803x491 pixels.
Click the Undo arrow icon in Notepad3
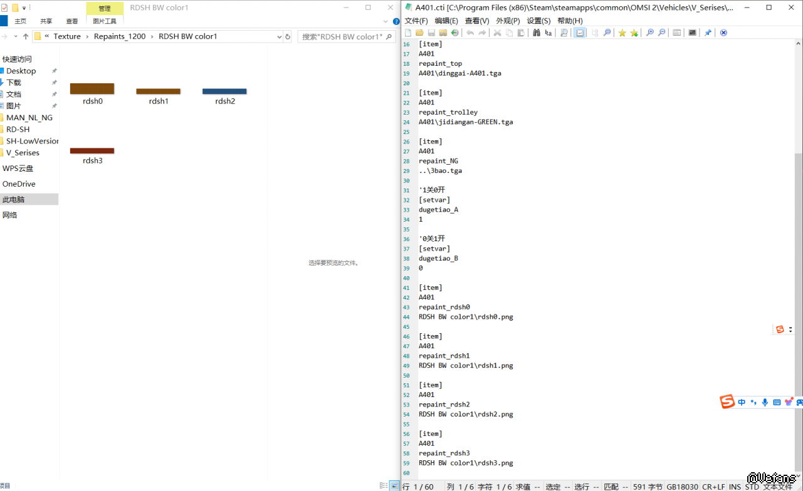pyautogui.click(x=470, y=33)
